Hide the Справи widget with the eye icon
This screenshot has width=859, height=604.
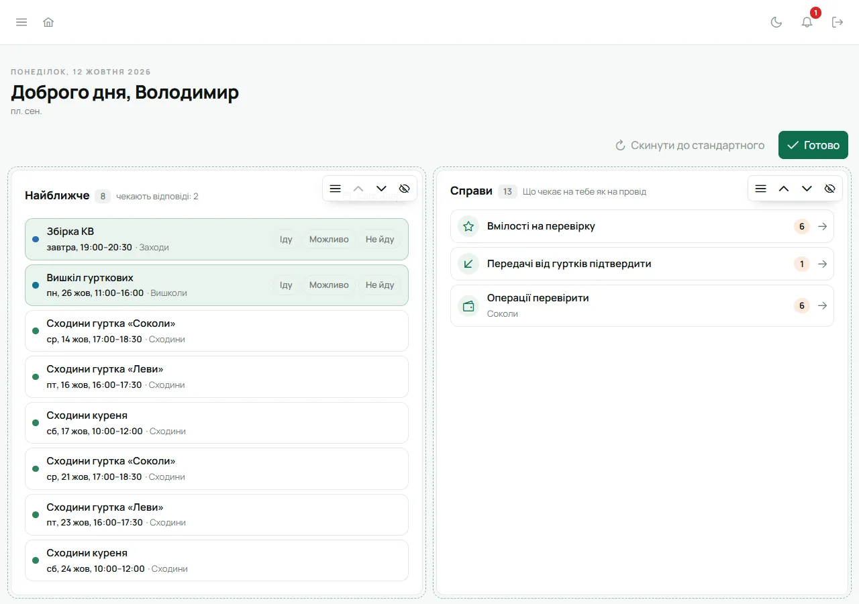(829, 189)
